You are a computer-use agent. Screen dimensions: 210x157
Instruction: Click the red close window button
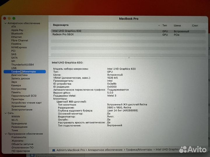tap(5, 18)
